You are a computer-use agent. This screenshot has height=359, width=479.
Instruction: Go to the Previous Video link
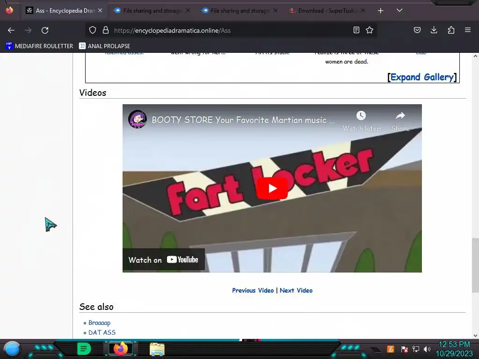253,290
